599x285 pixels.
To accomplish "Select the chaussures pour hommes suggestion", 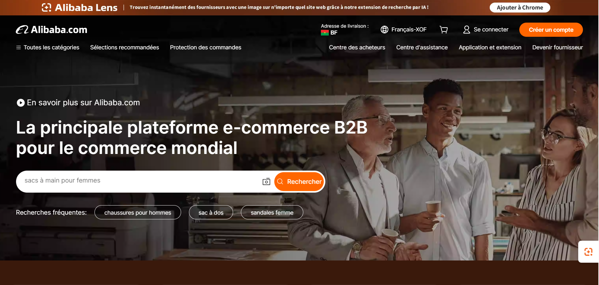I will coord(138,212).
